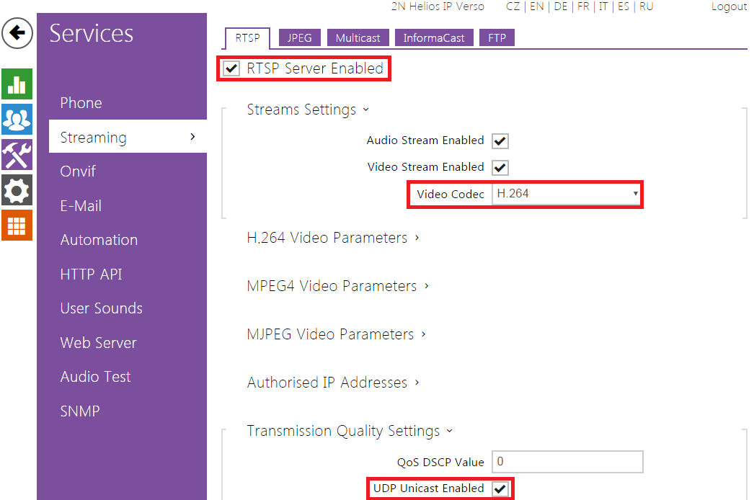Click the QoS DSCP Value field
Screen dimensions: 754x500
tap(567, 461)
